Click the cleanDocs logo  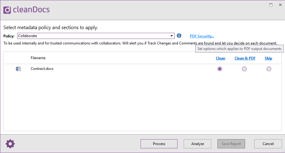pyautogui.click(x=26, y=10)
